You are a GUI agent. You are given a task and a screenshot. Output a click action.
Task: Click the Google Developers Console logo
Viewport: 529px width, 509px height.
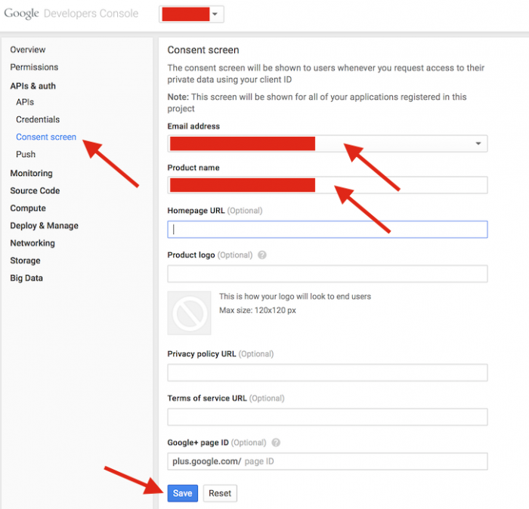coord(71,14)
